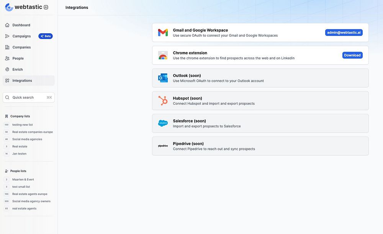Click the Company lists building icon
The height and width of the screenshot is (234, 383).
coord(7,116)
